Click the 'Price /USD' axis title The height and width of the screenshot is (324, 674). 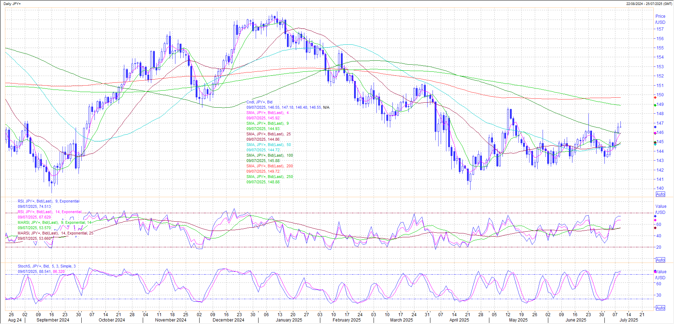coord(660,19)
